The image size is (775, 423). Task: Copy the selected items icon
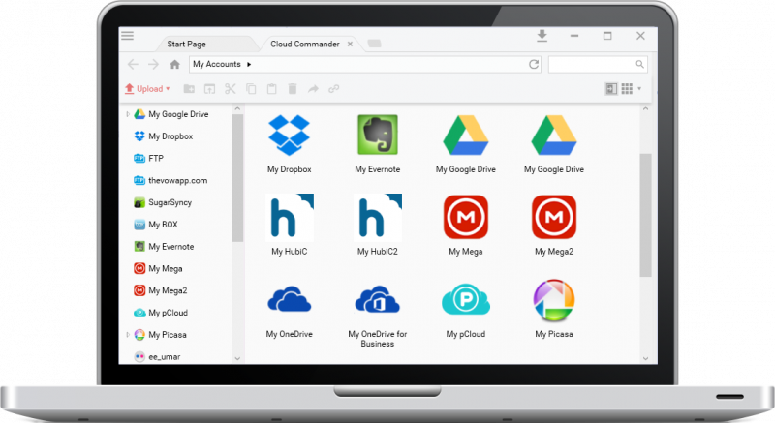click(251, 89)
